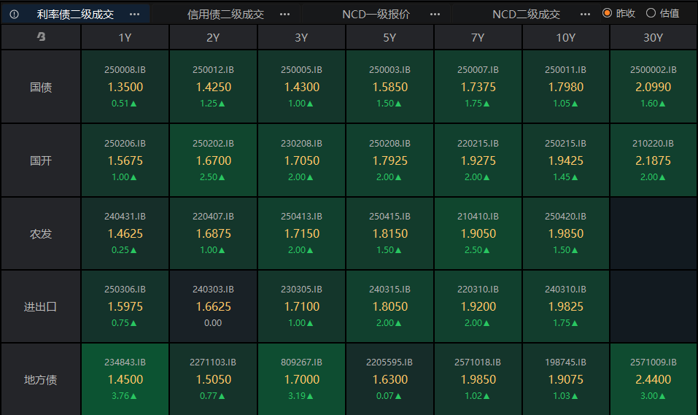Open bond 250011.IB cell
Image resolution: width=698 pixels, height=415 pixels.
coord(566,86)
